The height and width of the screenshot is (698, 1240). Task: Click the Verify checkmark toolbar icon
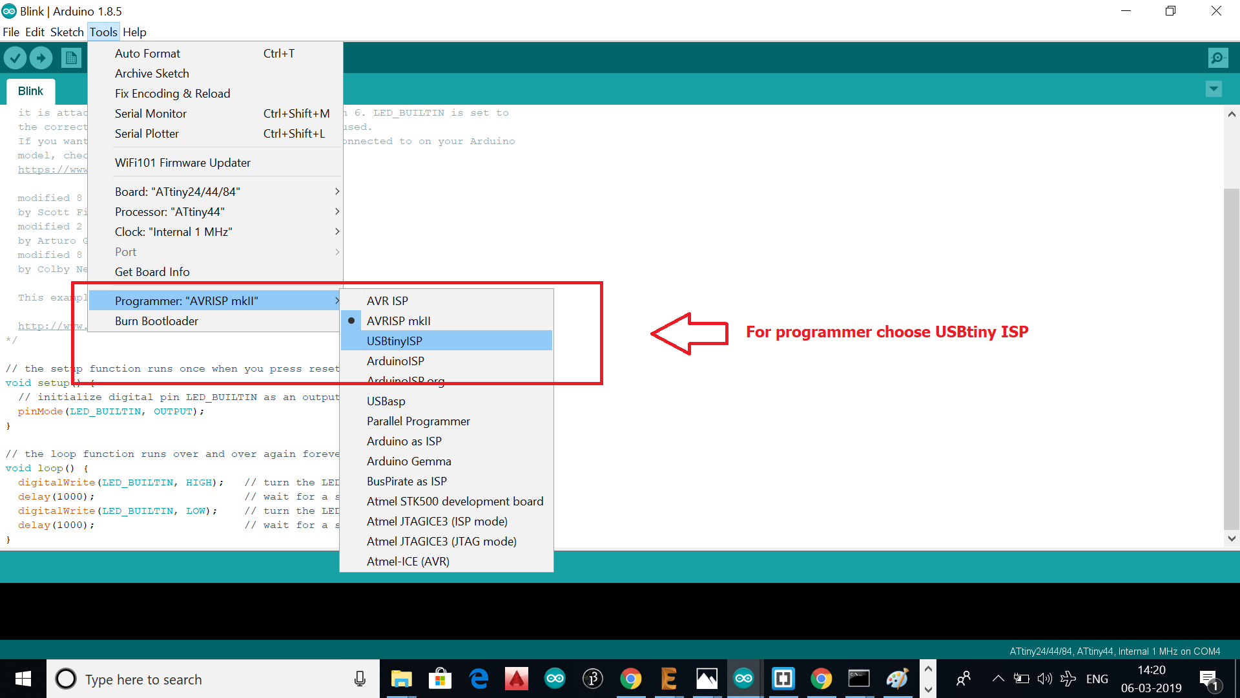pos(15,58)
